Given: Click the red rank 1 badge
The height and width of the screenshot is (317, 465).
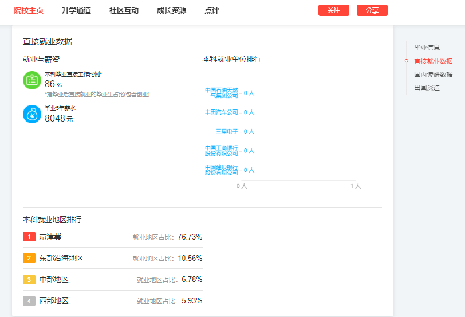Looking at the screenshot, I should tap(29, 237).
